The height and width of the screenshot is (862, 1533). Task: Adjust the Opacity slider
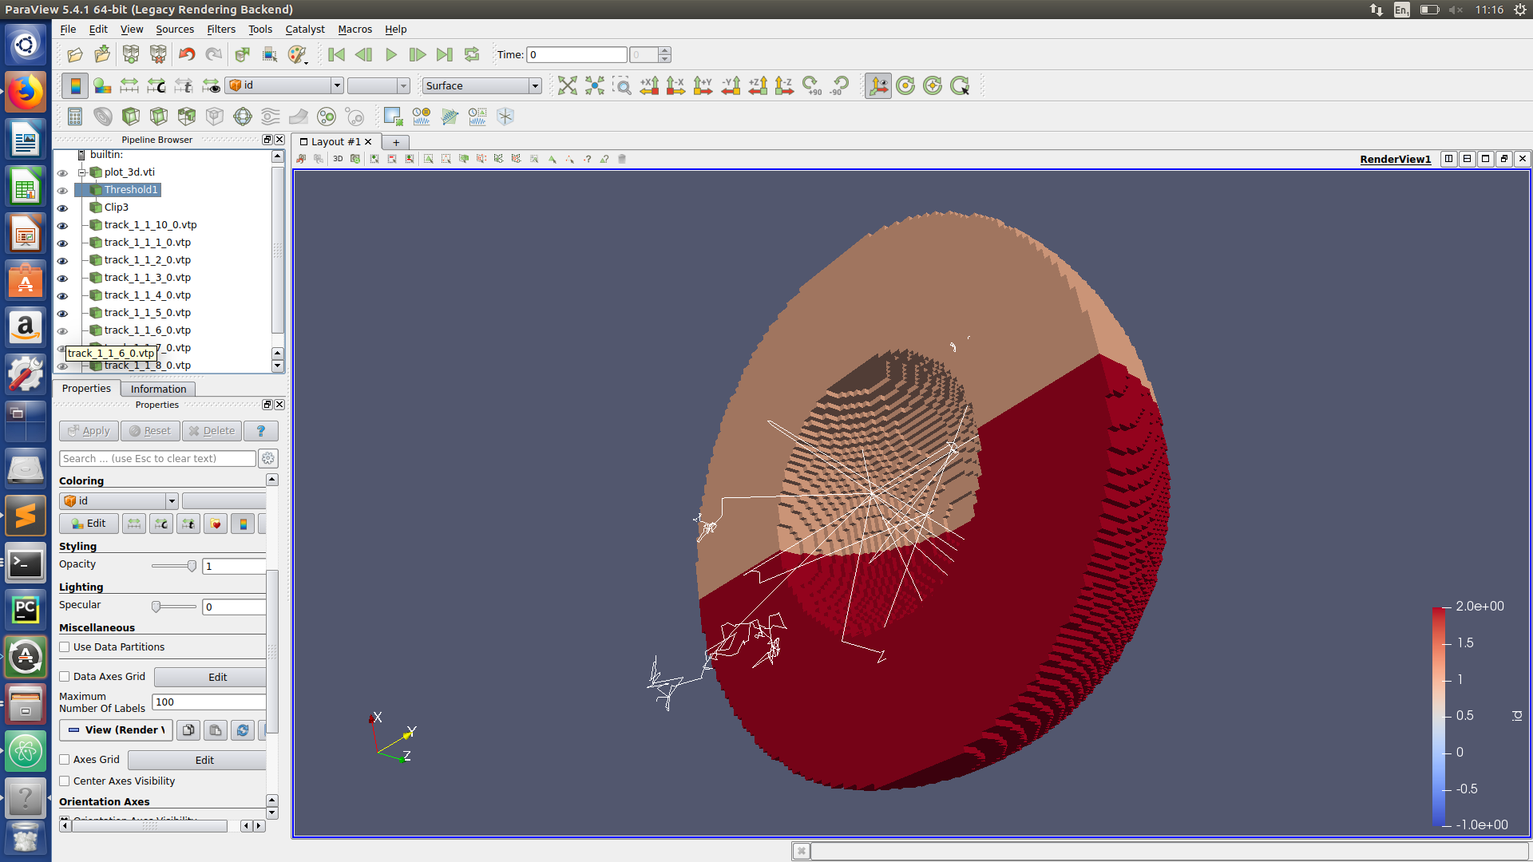(x=192, y=566)
